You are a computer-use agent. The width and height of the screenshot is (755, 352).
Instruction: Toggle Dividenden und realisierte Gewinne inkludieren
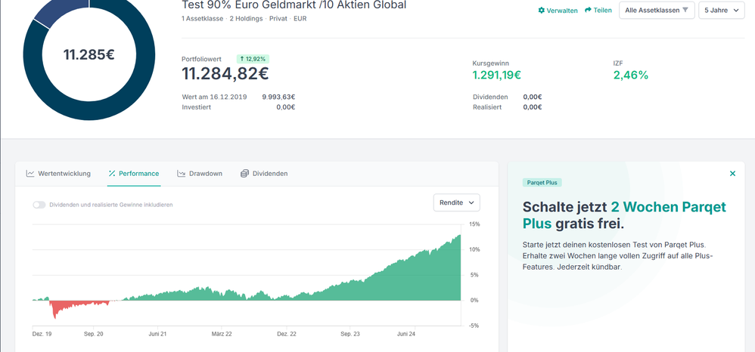click(x=39, y=205)
